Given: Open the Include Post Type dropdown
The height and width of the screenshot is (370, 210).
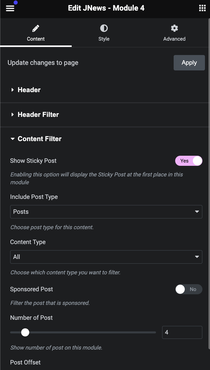Looking at the screenshot, I should 106,212.
